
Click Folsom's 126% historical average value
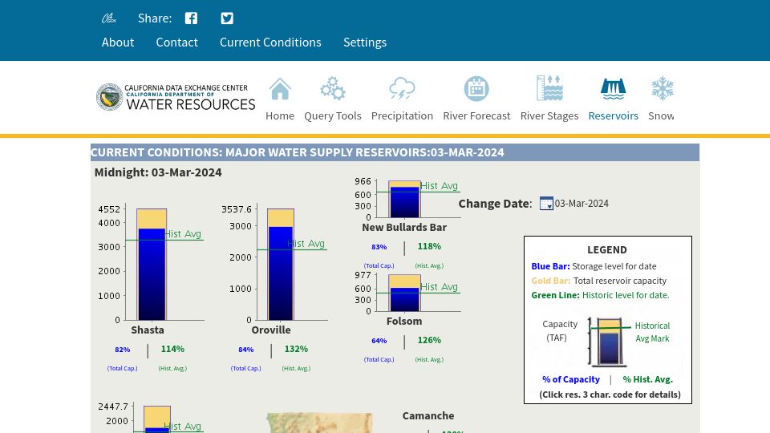point(429,340)
